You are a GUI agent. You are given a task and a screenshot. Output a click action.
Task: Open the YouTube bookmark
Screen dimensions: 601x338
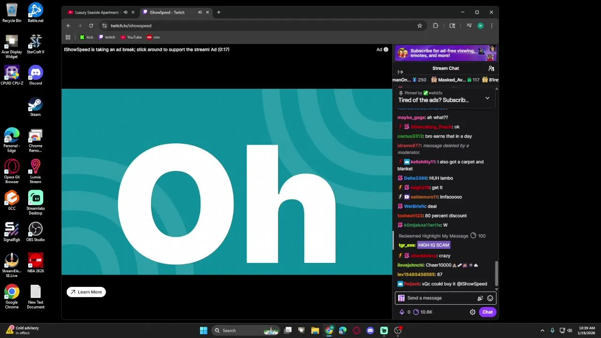coord(131,37)
